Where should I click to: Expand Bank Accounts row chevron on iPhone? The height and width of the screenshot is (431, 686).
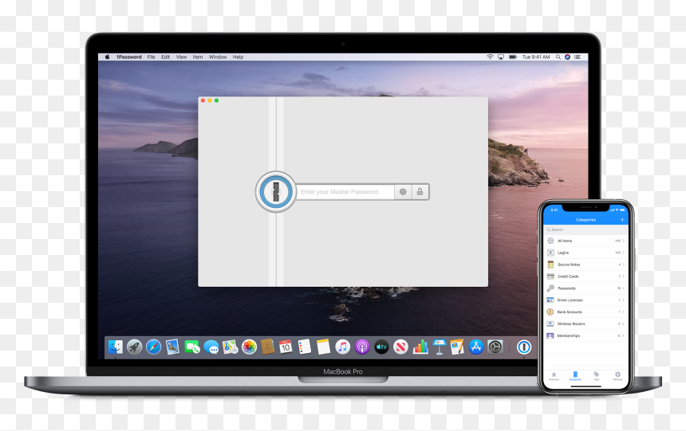point(624,311)
